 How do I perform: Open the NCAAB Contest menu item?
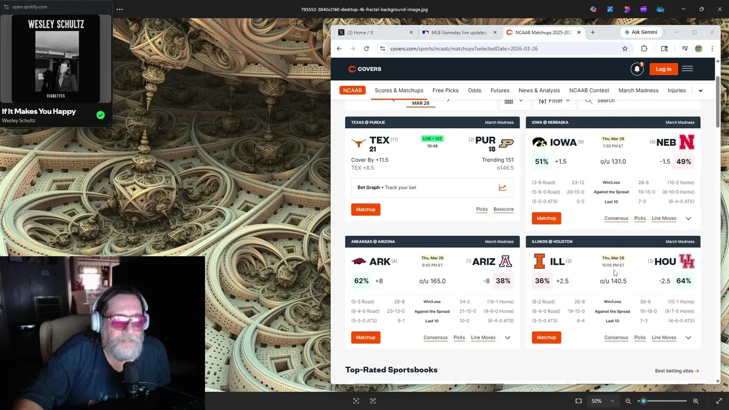(589, 91)
